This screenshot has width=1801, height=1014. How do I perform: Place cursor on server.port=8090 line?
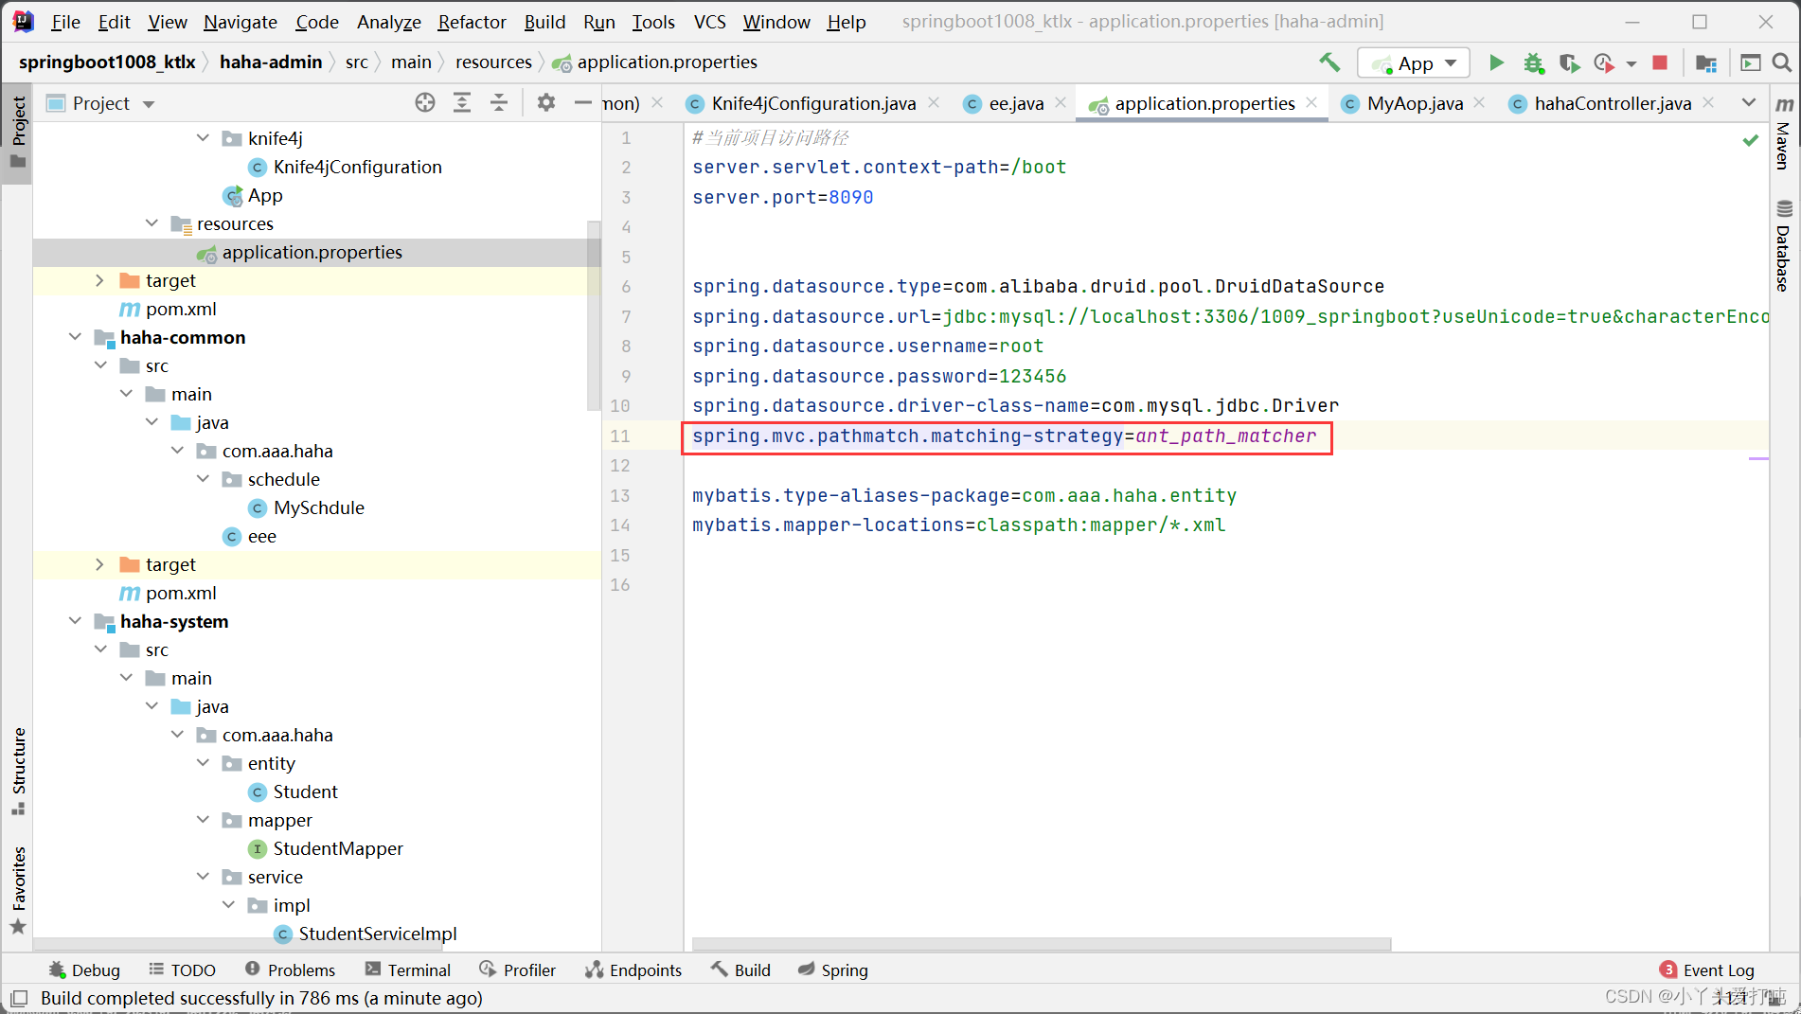coord(783,197)
